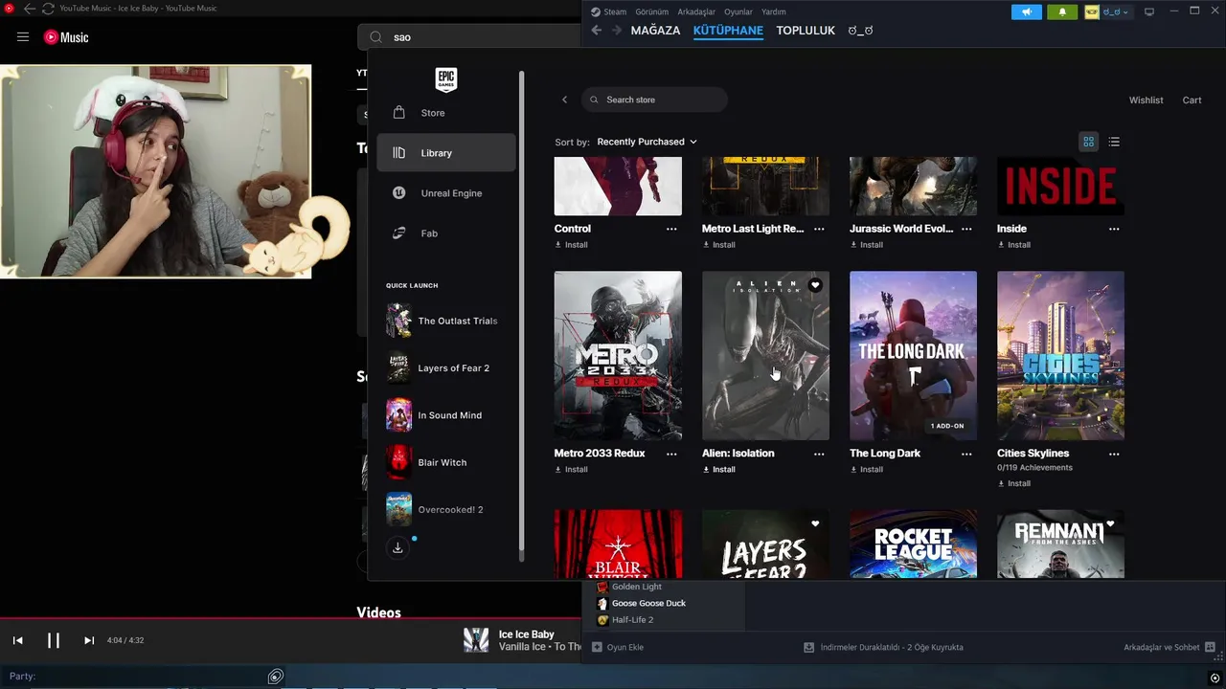The width and height of the screenshot is (1226, 689).
Task: Open Arkadaşlar ve Sohbet in Steam
Action: (x=1169, y=648)
